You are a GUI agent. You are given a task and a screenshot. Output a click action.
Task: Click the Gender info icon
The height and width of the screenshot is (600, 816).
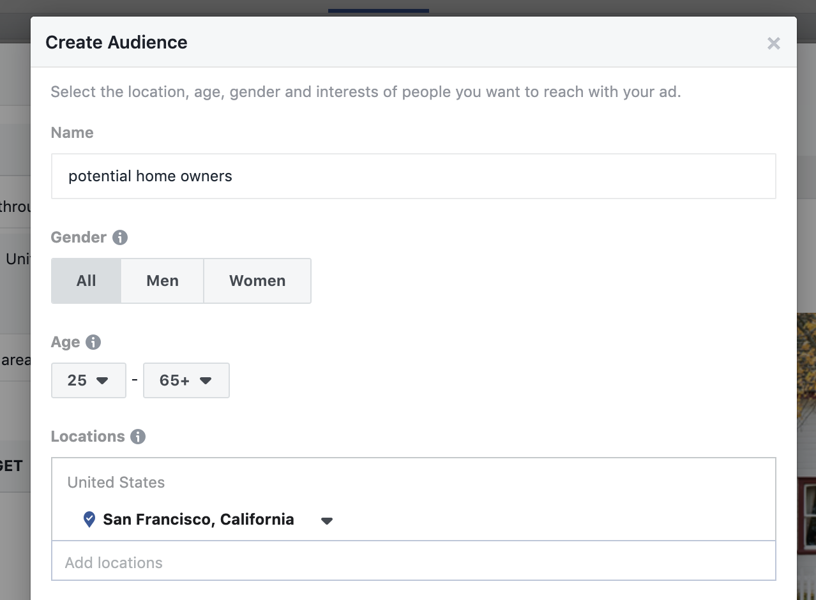120,237
